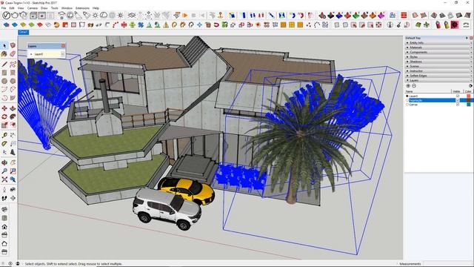
Task: Open the V-Ray Asset Editor icon
Action: click(6, 15)
